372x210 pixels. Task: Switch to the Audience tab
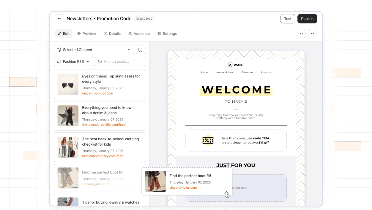139,34
